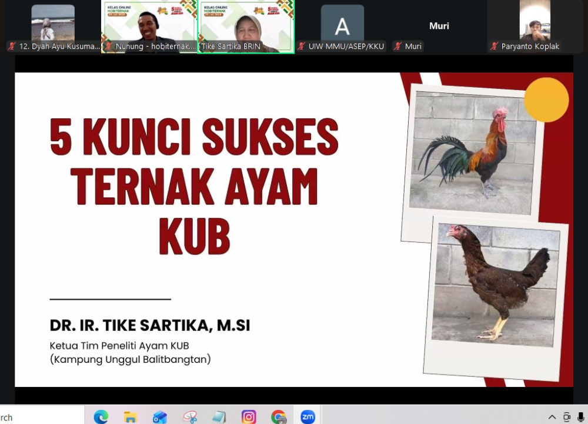This screenshot has width=588, height=424.
Task: Click muted mic icon beside Dyah Ayu Kusuma
Action: (x=12, y=46)
